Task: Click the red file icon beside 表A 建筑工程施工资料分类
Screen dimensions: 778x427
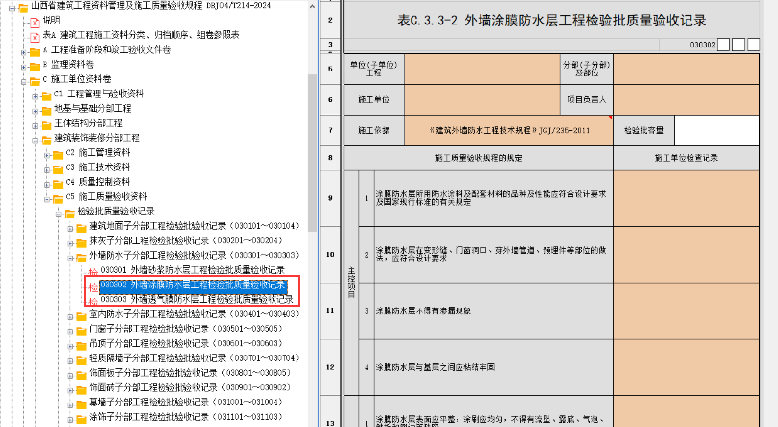Action: 35,37
